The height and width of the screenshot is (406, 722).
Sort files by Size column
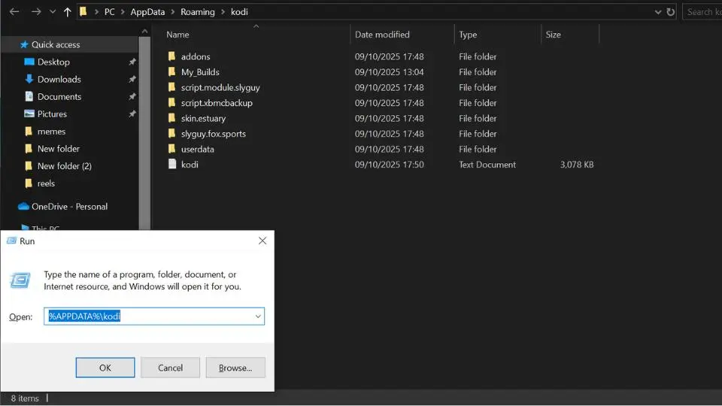[x=553, y=35]
